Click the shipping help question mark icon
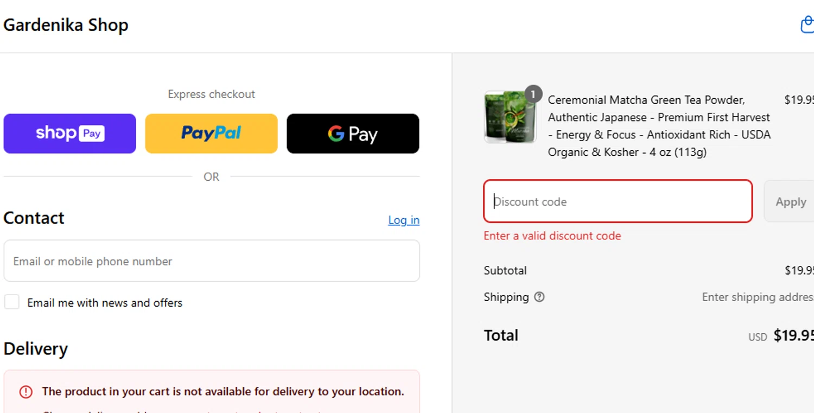The height and width of the screenshot is (413, 814). (539, 297)
